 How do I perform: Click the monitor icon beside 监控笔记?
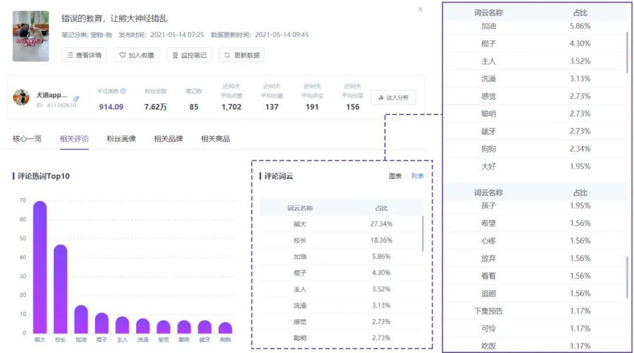point(176,55)
